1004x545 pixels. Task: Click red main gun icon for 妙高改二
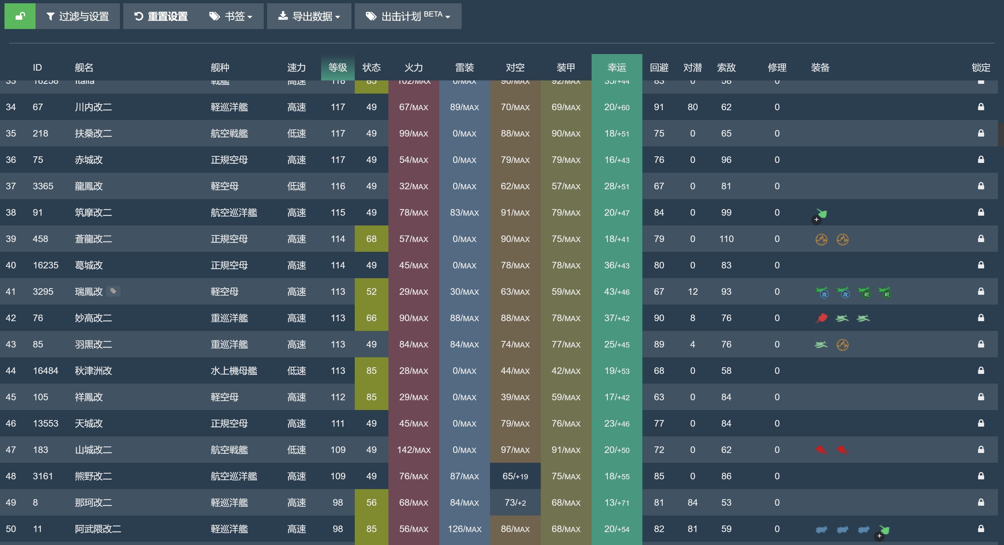click(x=821, y=318)
